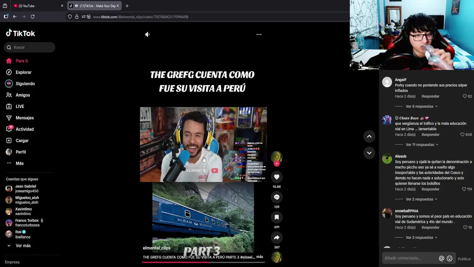Open Mensajes section
This screenshot has width=474, height=267.
point(20,118)
